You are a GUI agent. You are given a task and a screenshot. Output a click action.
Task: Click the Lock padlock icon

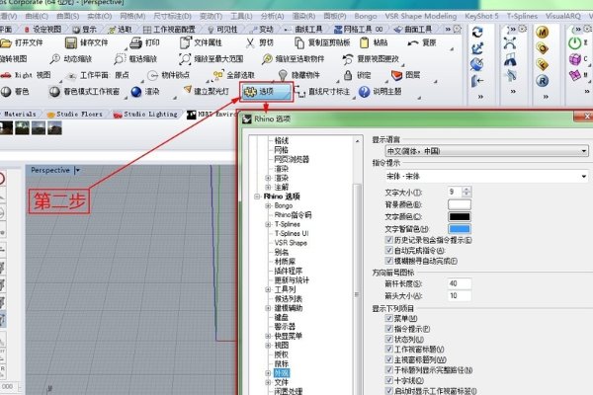pos(348,75)
